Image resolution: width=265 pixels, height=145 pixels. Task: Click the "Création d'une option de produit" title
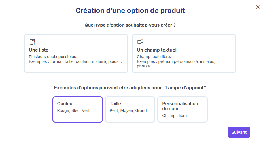point(130,11)
